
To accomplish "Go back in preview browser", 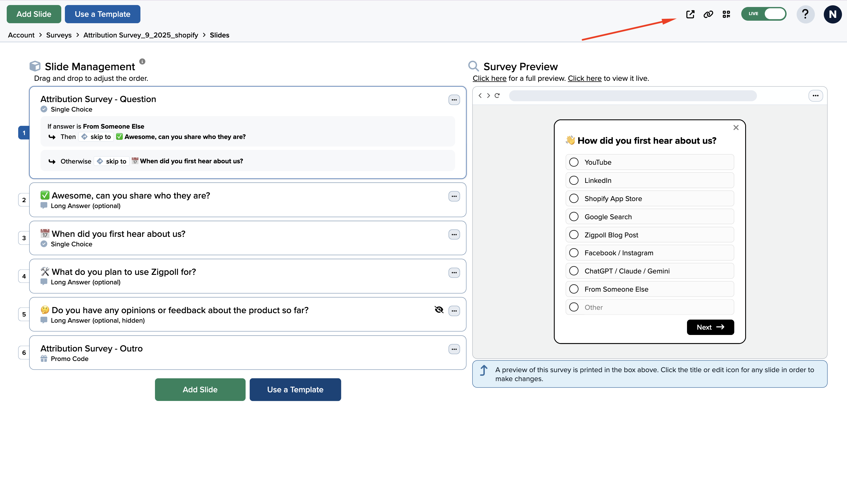I will tap(480, 96).
